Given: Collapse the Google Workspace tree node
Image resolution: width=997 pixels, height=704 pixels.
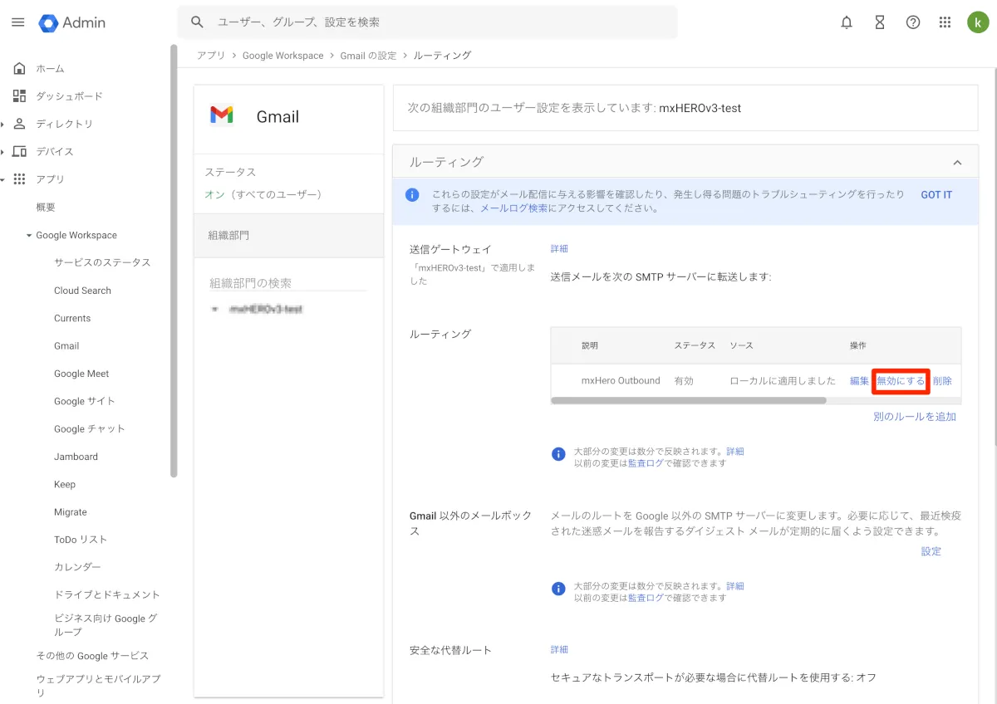Looking at the screenshot, I should pyautogui.click(x=29, y=236).
